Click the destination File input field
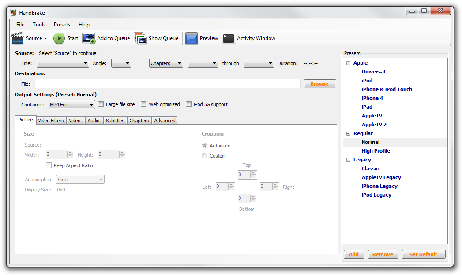Viewport: 462px width, 275px height. tap(168, 84)
